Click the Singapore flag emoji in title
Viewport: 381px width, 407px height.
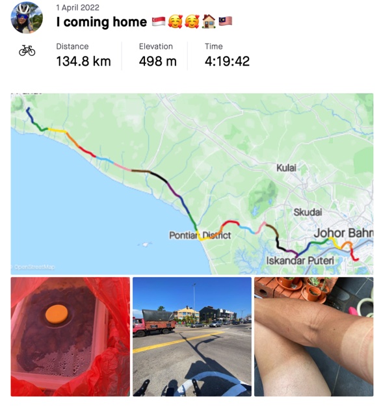point(159,21)
